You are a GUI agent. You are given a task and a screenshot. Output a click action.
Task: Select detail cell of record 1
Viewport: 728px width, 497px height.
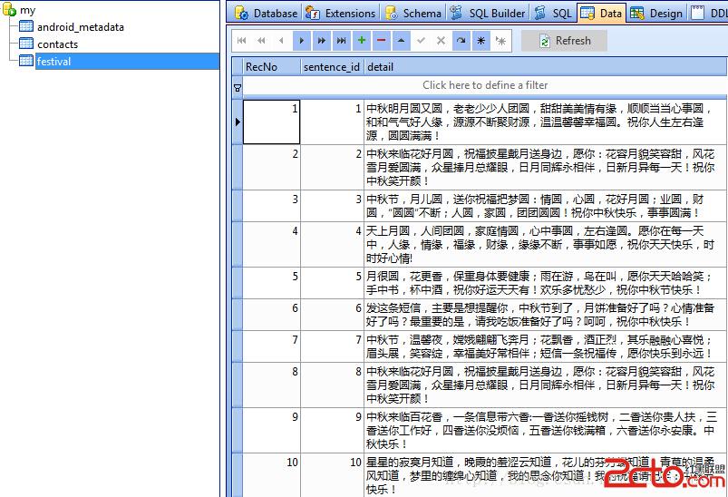click(x=546, y=122)
